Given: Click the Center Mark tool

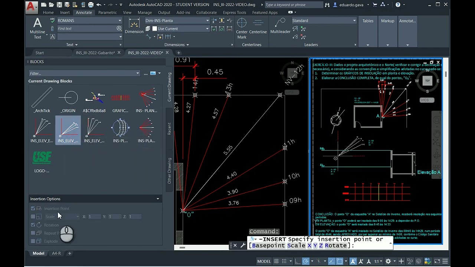Looking at the screenshot, I should coord(242,28).
